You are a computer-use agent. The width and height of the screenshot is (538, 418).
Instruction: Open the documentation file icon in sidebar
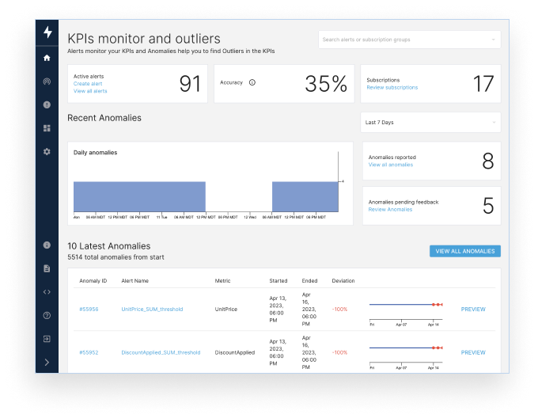tap(47, 268)
